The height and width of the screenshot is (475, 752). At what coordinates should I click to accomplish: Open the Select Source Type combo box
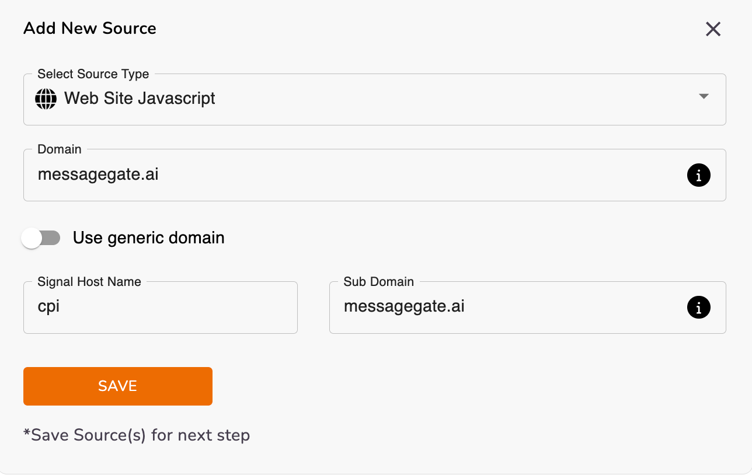coord(374,99)
